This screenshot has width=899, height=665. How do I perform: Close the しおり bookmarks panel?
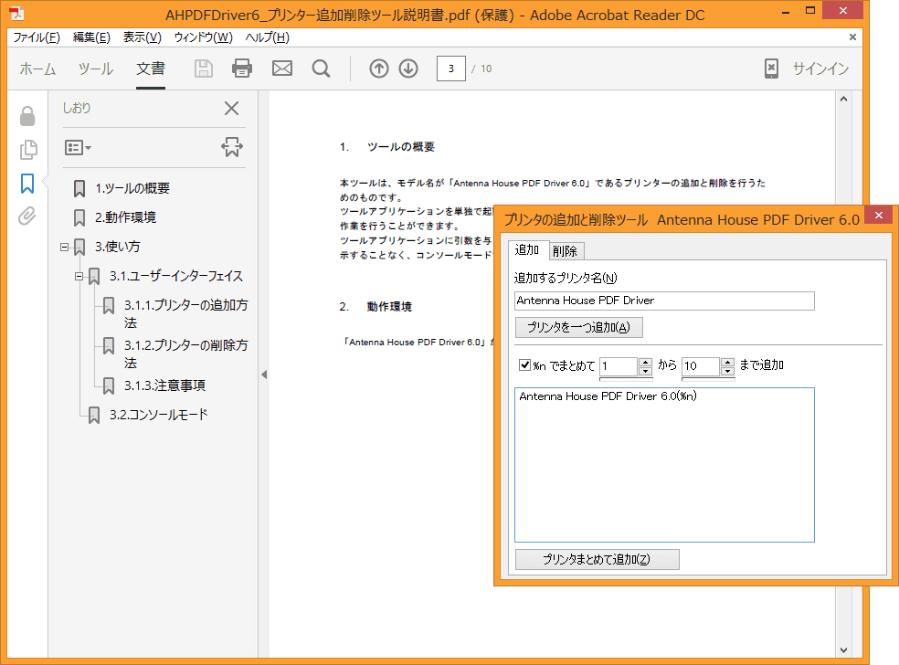coord(232,109)
